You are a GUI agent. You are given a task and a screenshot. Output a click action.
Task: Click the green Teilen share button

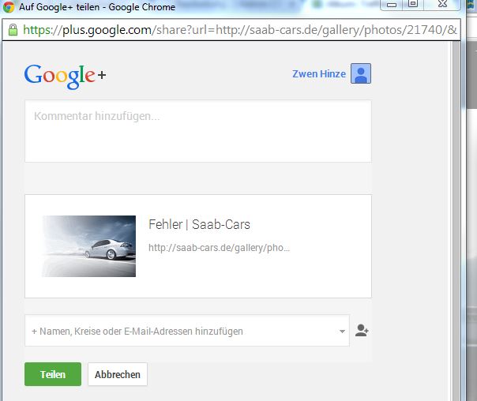click(x=53, y=374)
